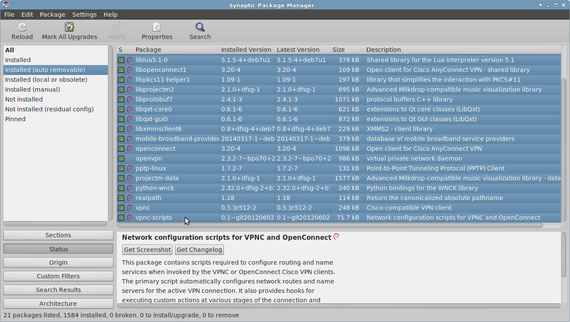
Task: Click the Search magnifier icon
Action: [200, 27]
